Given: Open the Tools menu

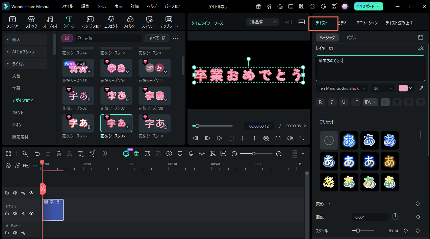Looking at the screenshot, I should (x=101, y=6).
